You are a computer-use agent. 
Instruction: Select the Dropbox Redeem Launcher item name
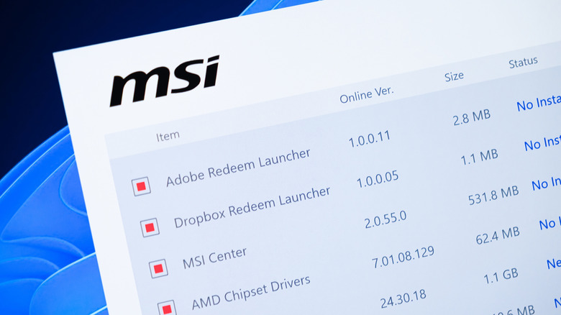tap(252, 207)
